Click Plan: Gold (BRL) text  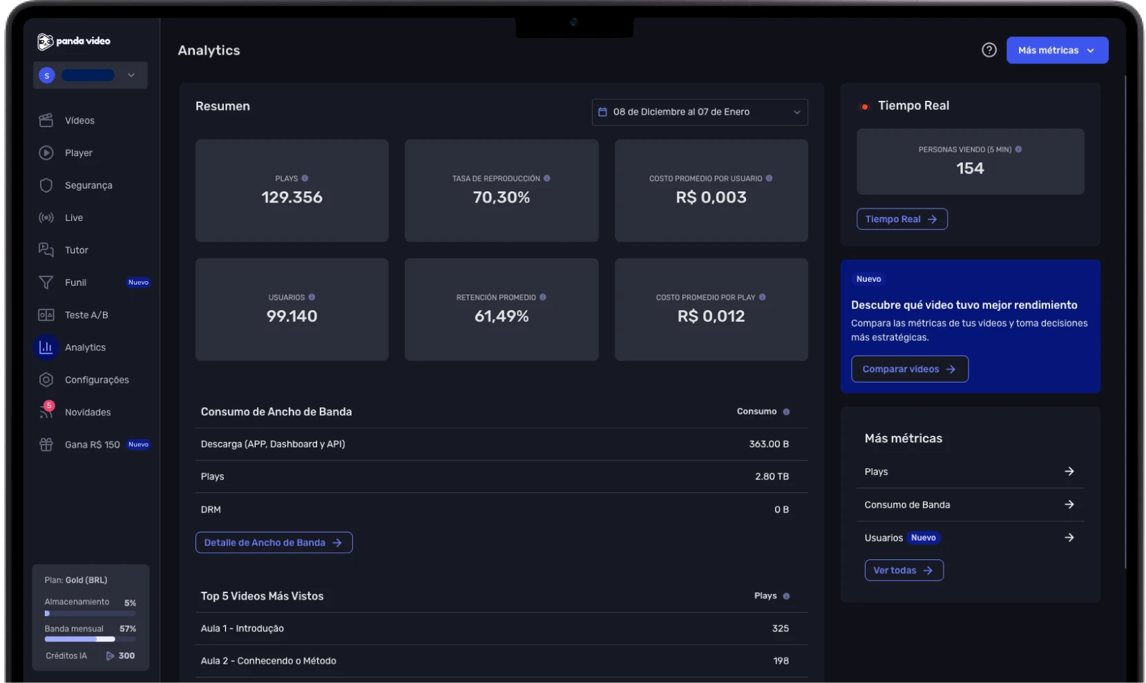pos(76,580)
